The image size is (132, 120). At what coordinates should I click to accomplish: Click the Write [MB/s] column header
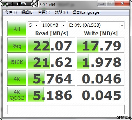coord(101,34)
